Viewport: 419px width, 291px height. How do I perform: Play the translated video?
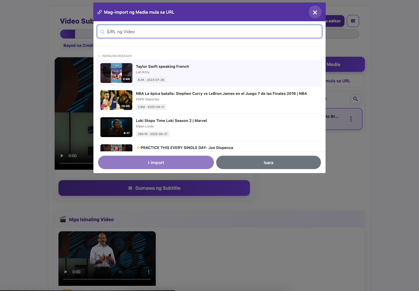tap(66, 272)
